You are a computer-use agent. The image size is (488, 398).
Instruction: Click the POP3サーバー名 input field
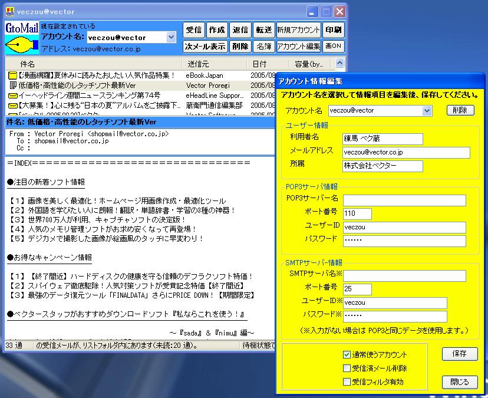tap(404, 200)
